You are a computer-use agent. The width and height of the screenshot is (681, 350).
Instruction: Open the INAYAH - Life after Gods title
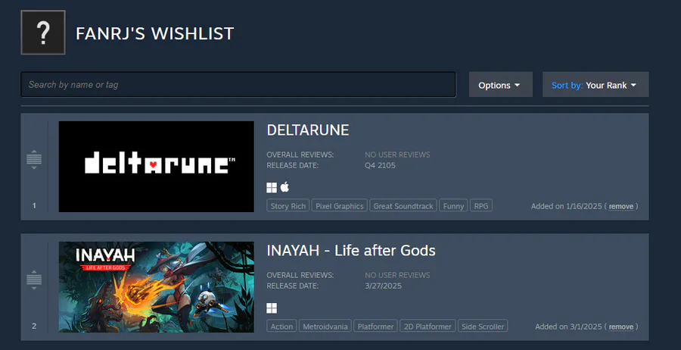pos(351,251)
